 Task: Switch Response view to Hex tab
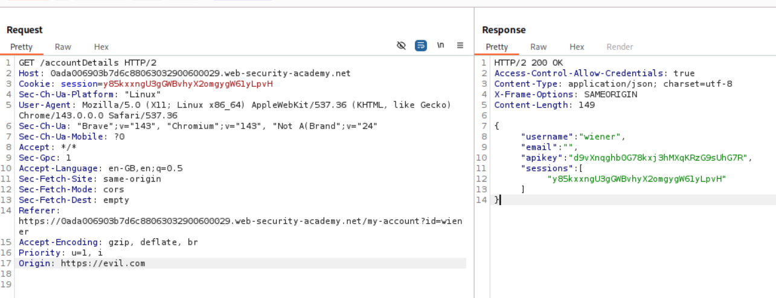(577, 47)
